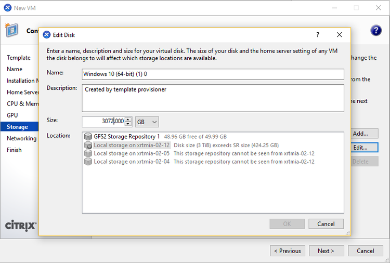Close the New VM window
The width and height of the screenshot is (390, 263).
click(x=379, y=8)
